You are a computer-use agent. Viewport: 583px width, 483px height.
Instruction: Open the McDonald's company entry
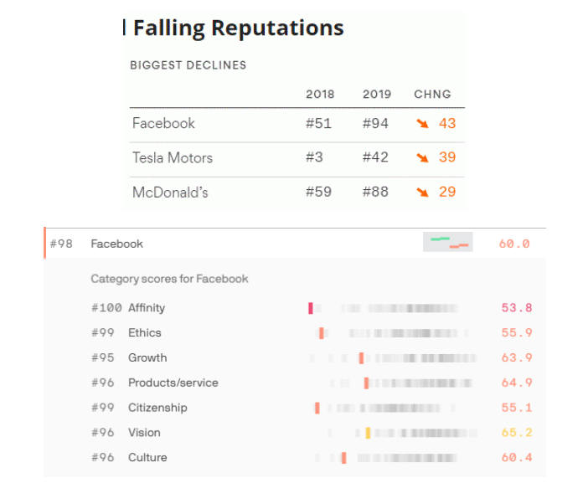coord(170,193)
